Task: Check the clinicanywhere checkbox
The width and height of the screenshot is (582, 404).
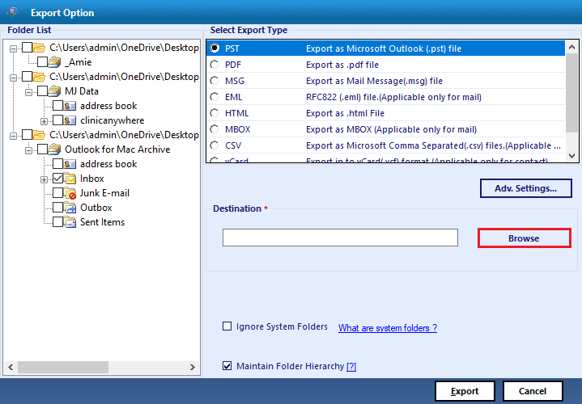Action: tap(57, 120)
